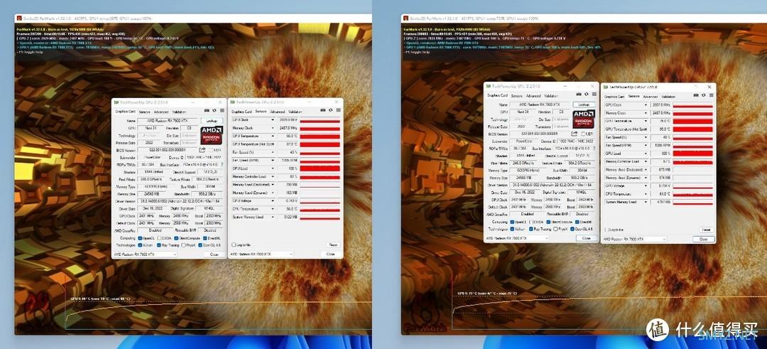Viewport: 767px width, 349px height.
Task: Left screenshot: Sensors tab in Graphics Card window
Action: (144, 112)
